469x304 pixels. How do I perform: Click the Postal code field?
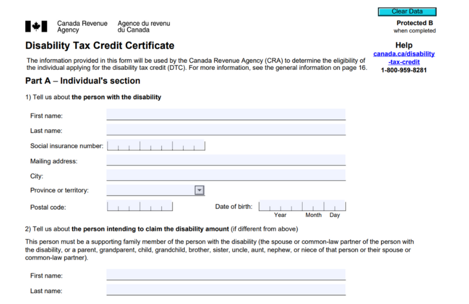point(140,206)
